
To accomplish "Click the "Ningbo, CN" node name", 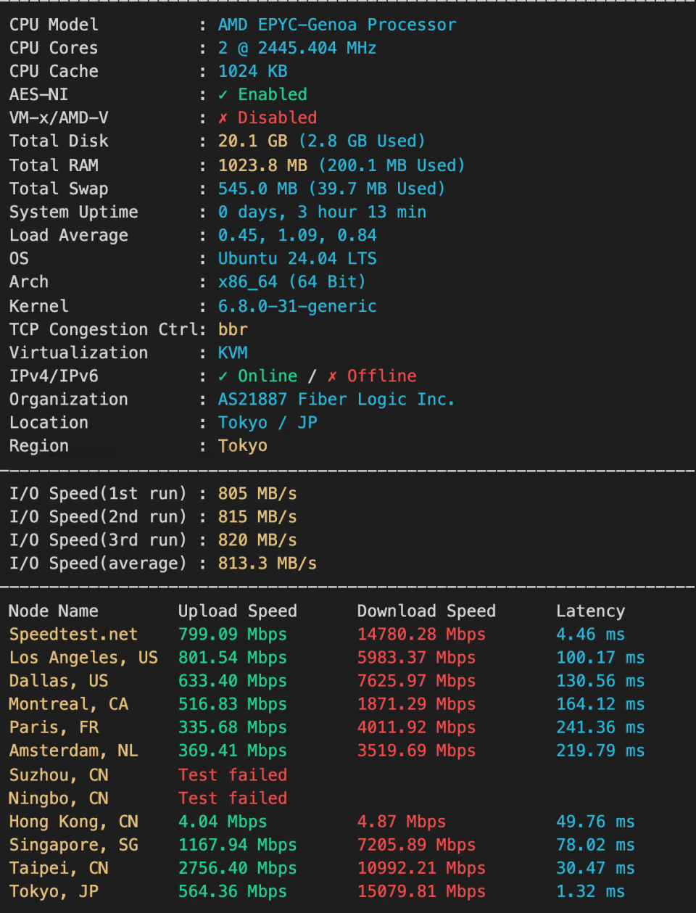I will (x=59, y=798).
